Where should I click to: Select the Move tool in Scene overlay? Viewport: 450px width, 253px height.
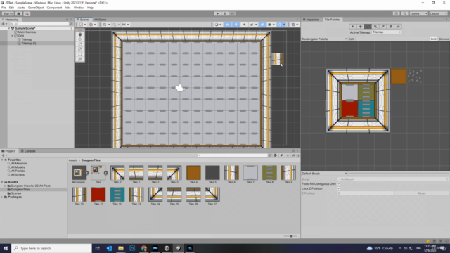(x=80, y=39)
